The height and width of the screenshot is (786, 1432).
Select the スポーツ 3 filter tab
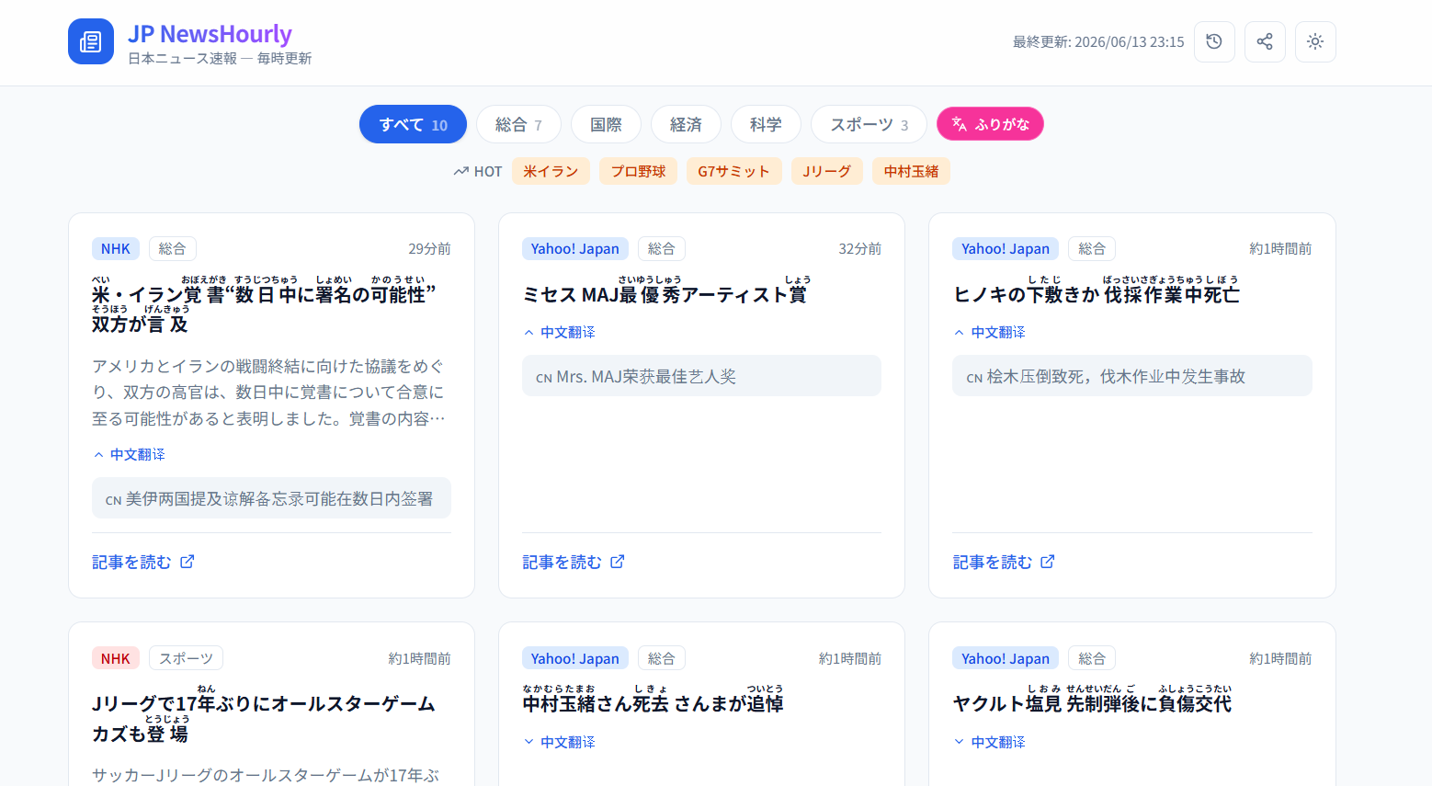[869, 124]
